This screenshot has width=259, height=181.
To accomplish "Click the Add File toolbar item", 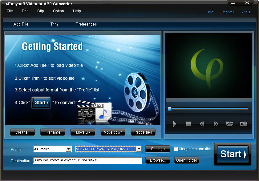I will click(x=21, y=24).
